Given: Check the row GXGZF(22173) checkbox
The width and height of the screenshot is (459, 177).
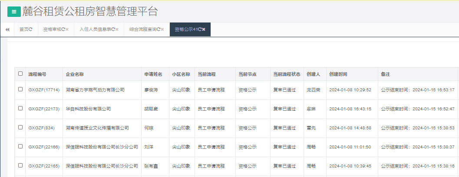Looking at the screenshot, I should tap(20, 108).
